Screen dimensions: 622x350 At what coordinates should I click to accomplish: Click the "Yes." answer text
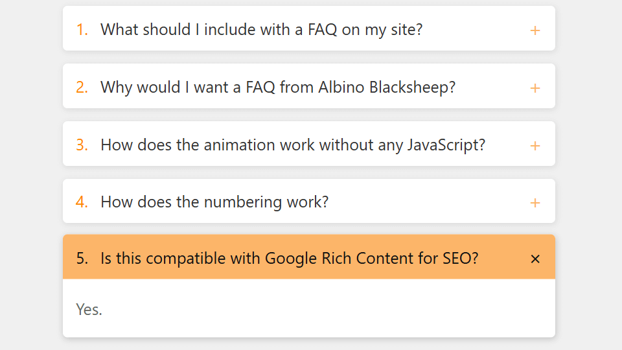pyautogui.click(x=89, y=309)
